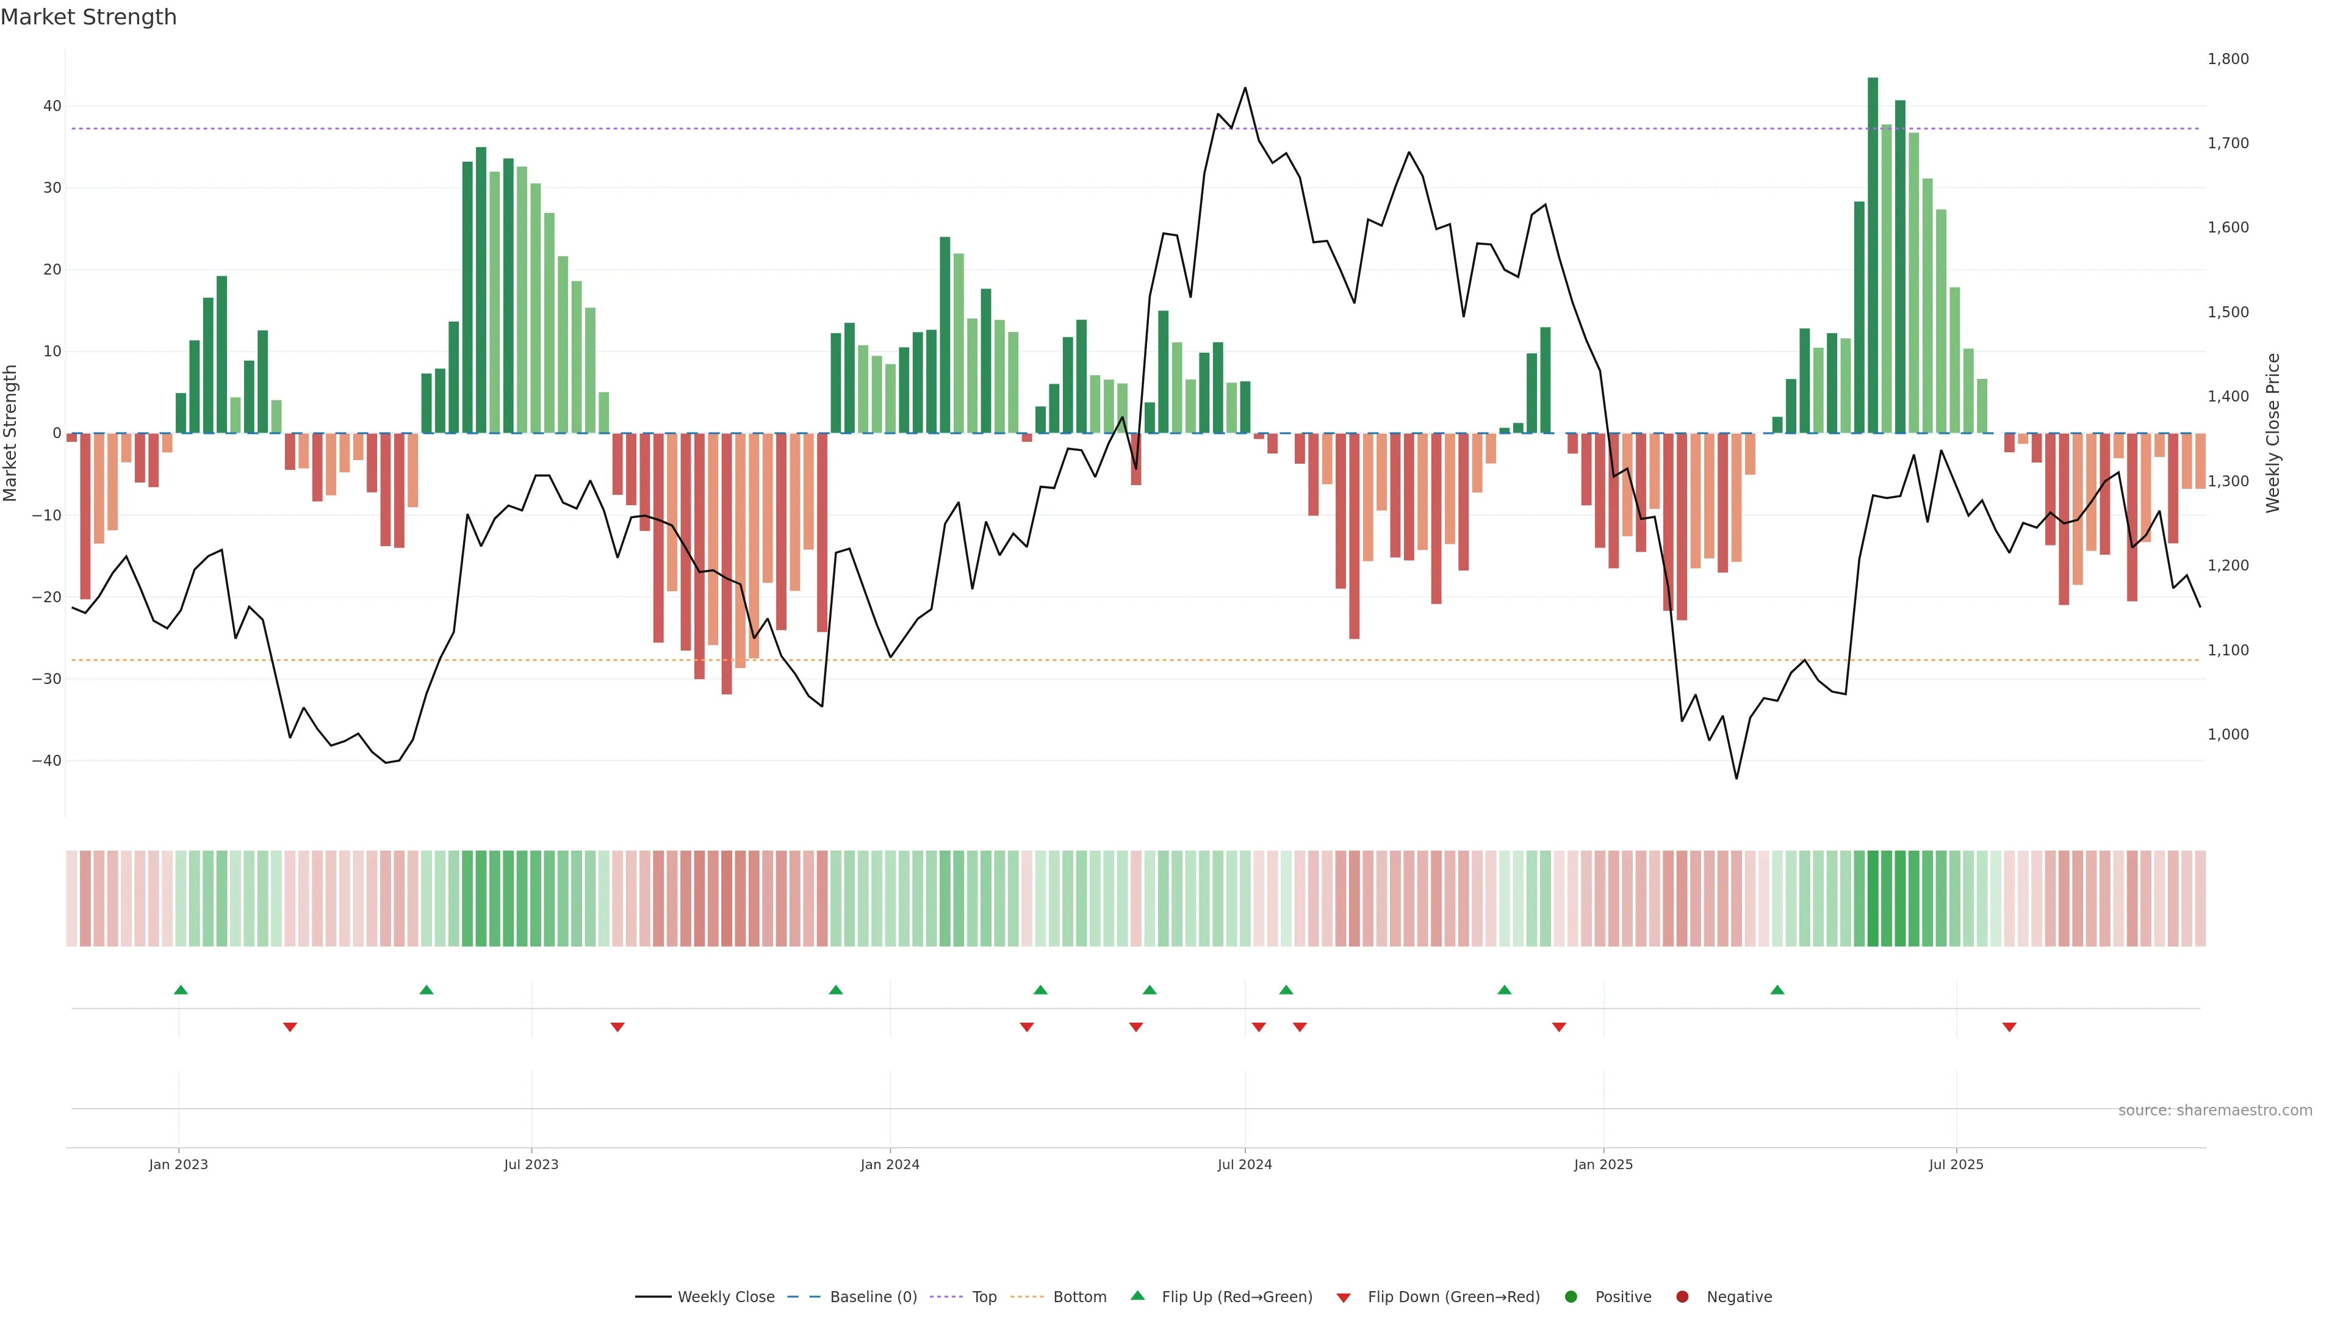Click the red flip-down triangle just before Jan 2025
This screenshot has height=1318, width=2343.
pyautogui.click(x=1559, y=1027)
